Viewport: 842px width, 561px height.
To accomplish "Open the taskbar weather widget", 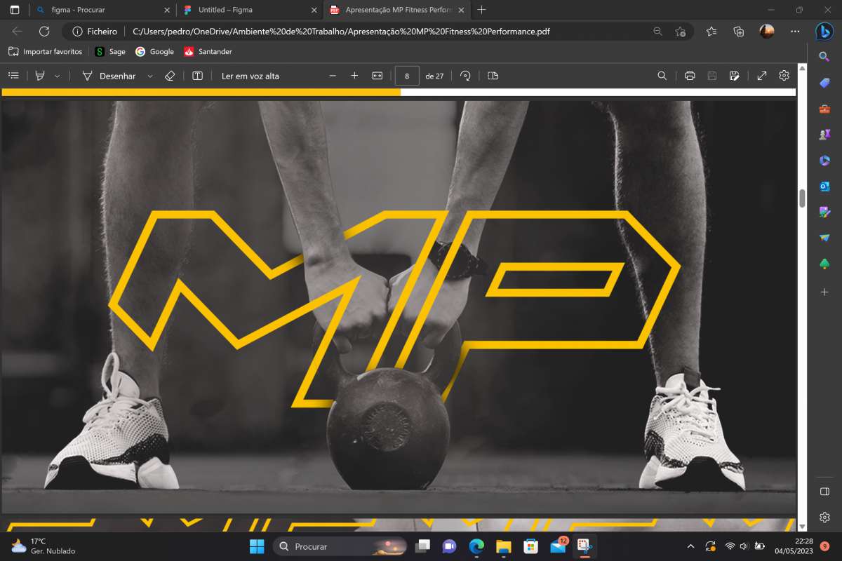I will [x=43, y=546].
